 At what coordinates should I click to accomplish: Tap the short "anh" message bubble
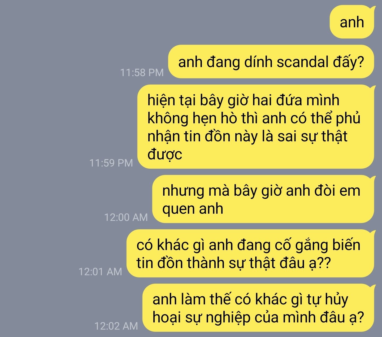352,22
